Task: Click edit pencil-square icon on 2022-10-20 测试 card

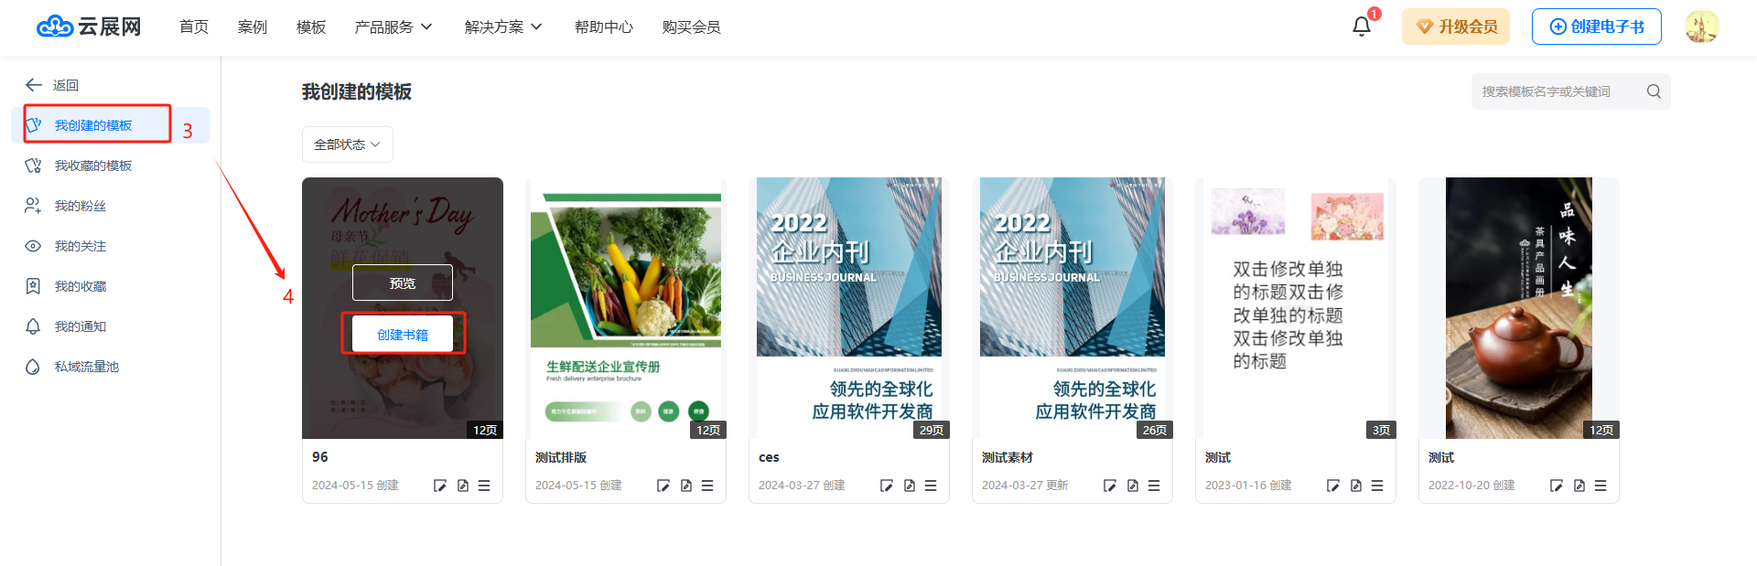Action: (1557, 486)
